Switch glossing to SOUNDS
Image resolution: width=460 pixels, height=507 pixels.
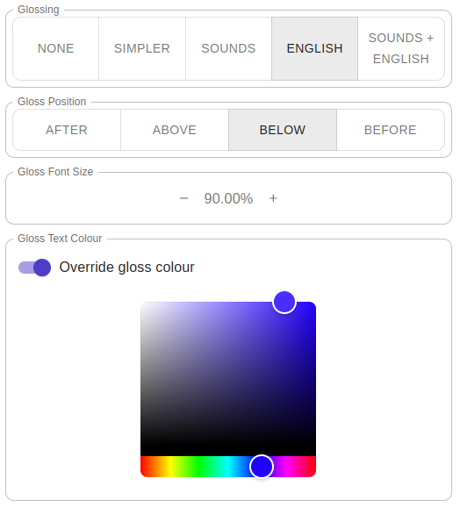[x=228, y=48]
